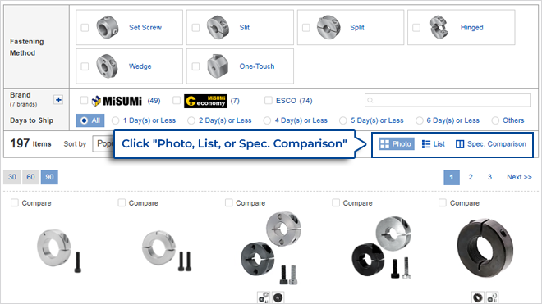Screen dimensions: 542x304
Task: Check the Slit fastening method checkbox
Action: pyautogui.click(x=195, y=28)
